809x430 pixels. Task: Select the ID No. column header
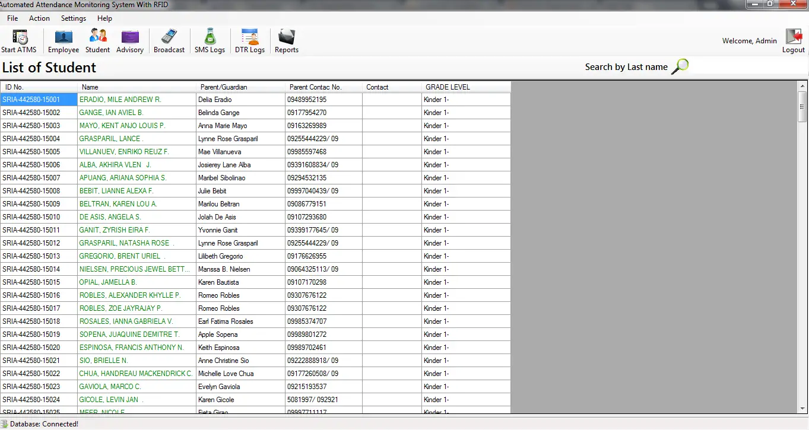[x=39, y=87]
